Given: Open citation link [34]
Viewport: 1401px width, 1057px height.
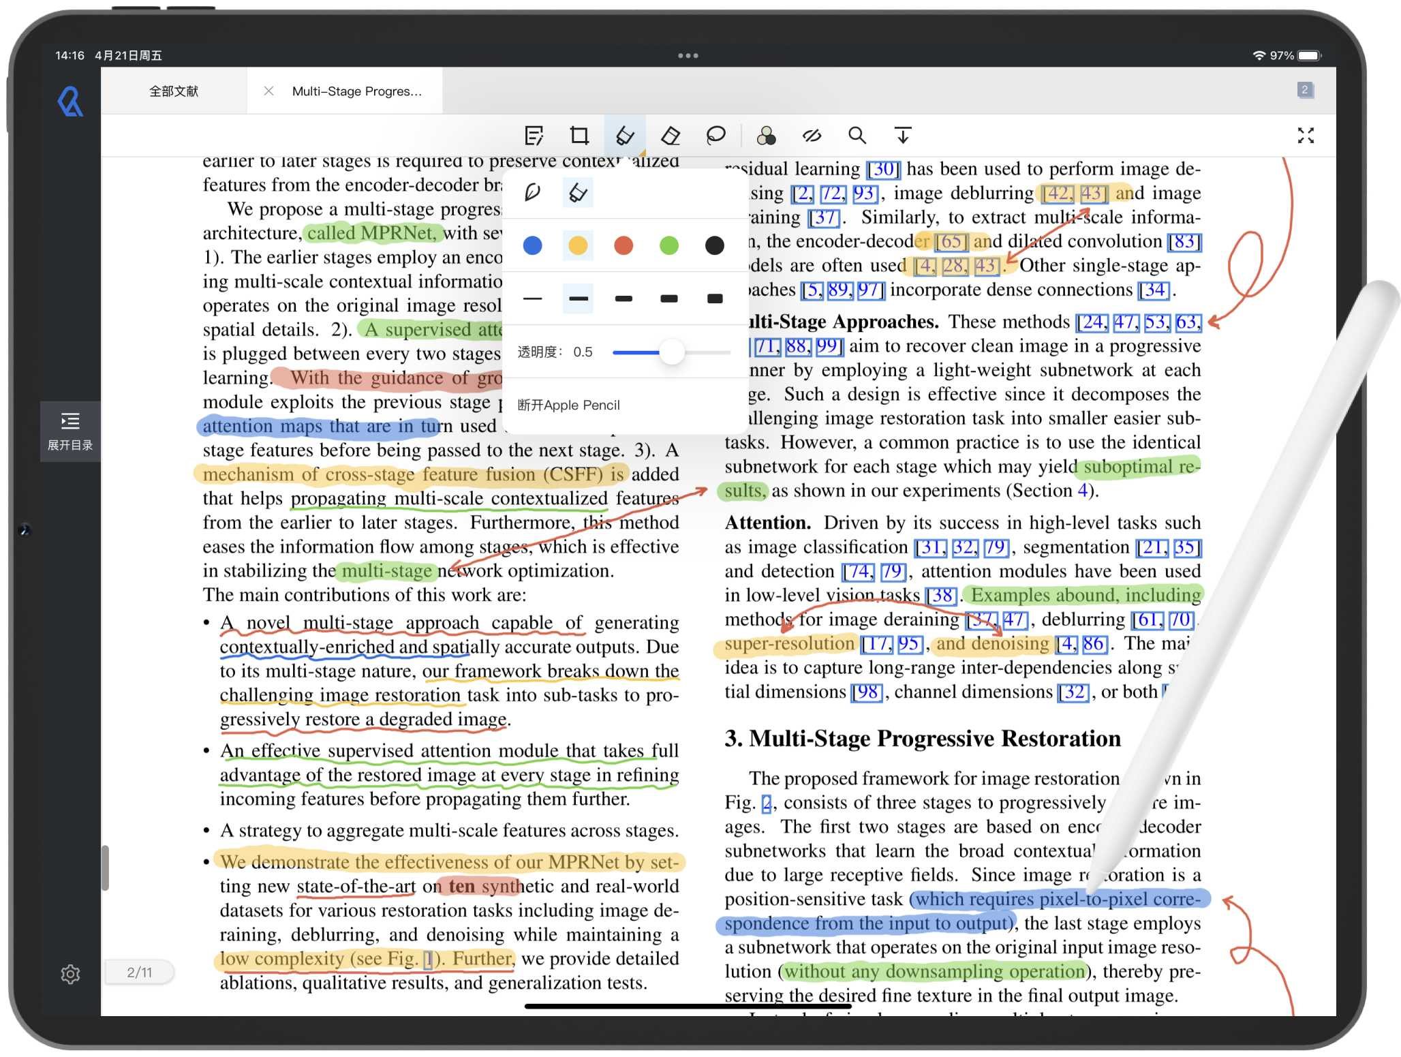Looking at the screenshot, I should click(1154, 290).
